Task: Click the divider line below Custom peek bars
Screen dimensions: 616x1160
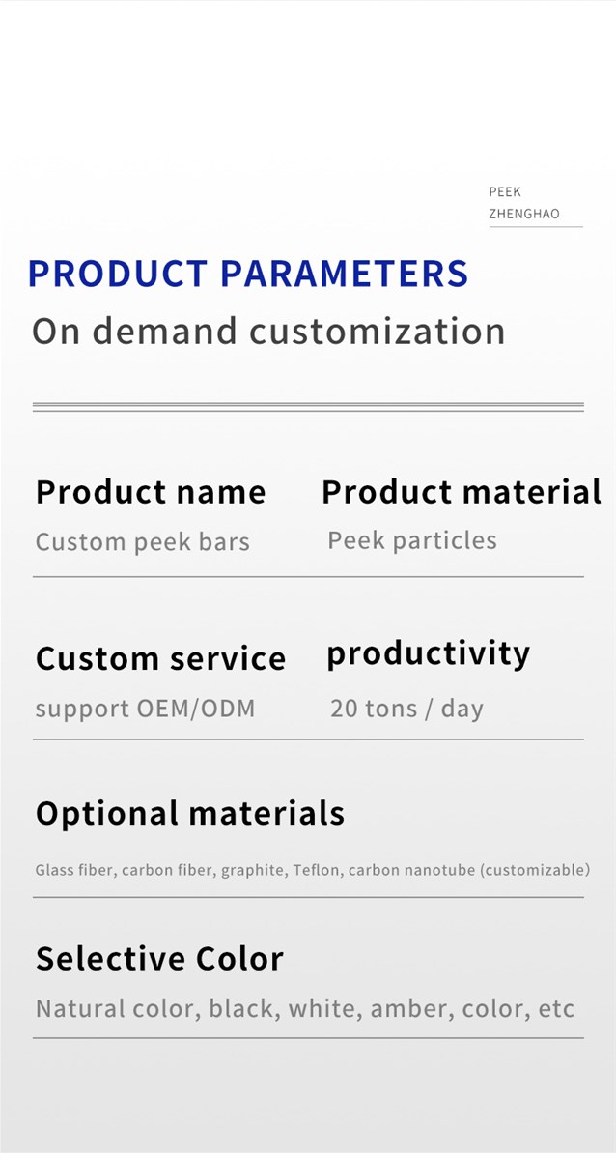Action: 308,577
